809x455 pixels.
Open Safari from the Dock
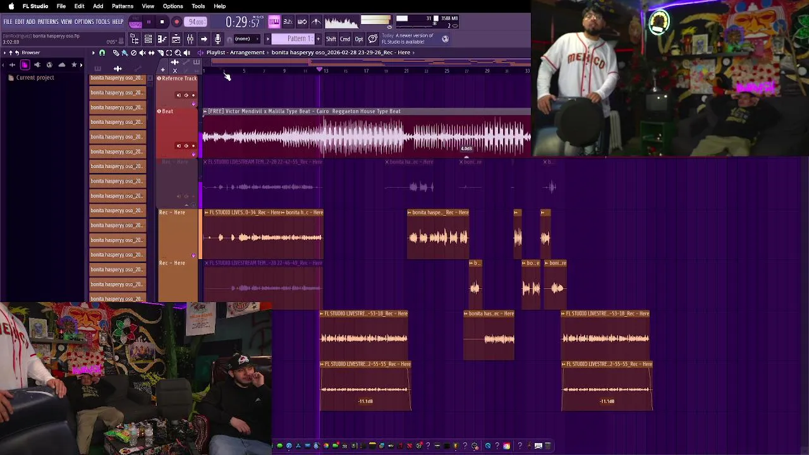(x=289, y=446)
